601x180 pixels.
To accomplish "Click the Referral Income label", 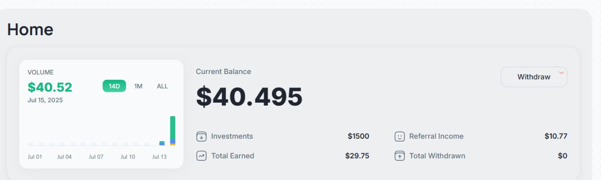I will 436,136.
